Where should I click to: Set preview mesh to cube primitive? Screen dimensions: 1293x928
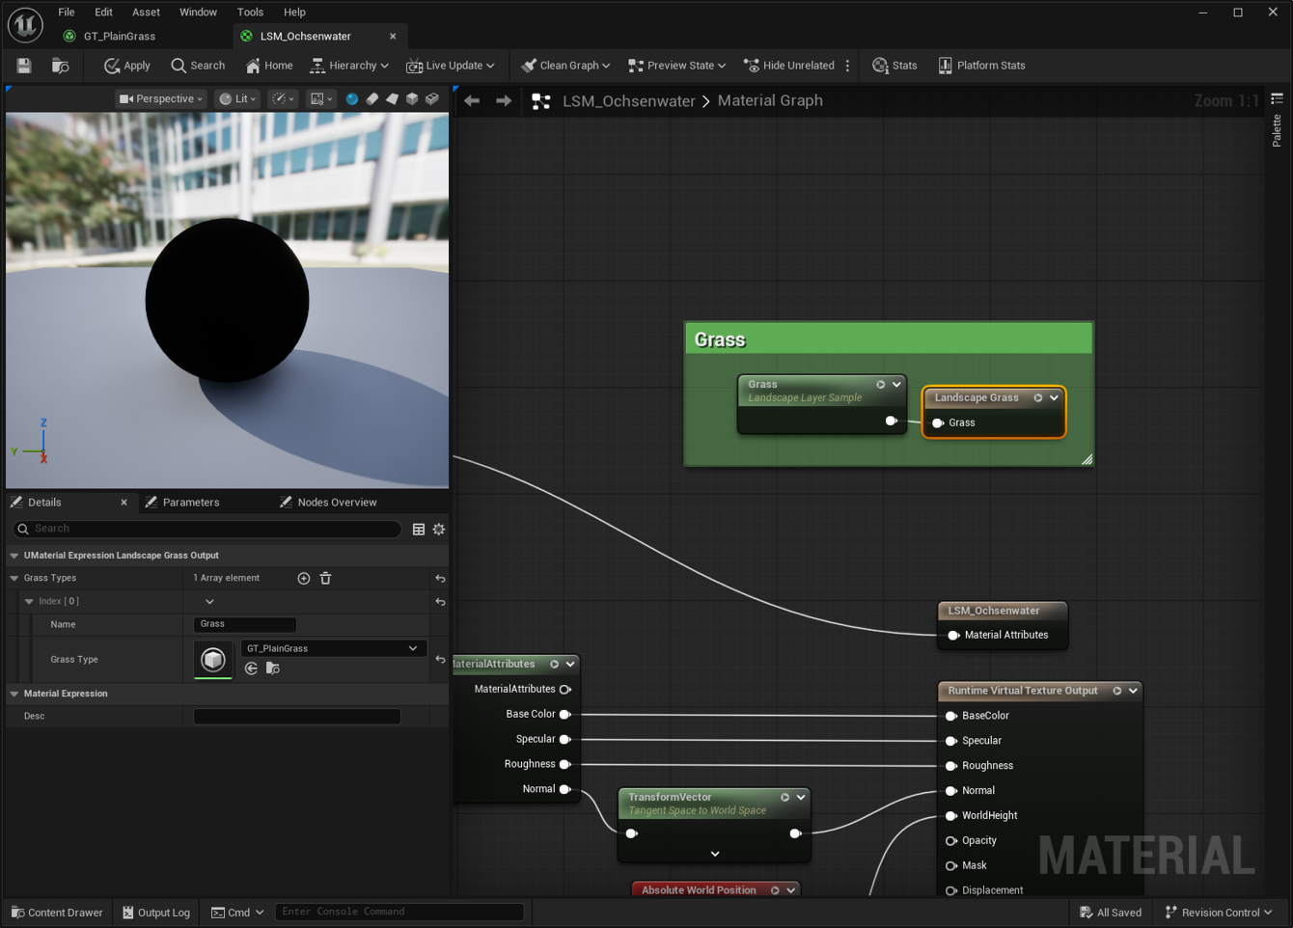point(412,98)
